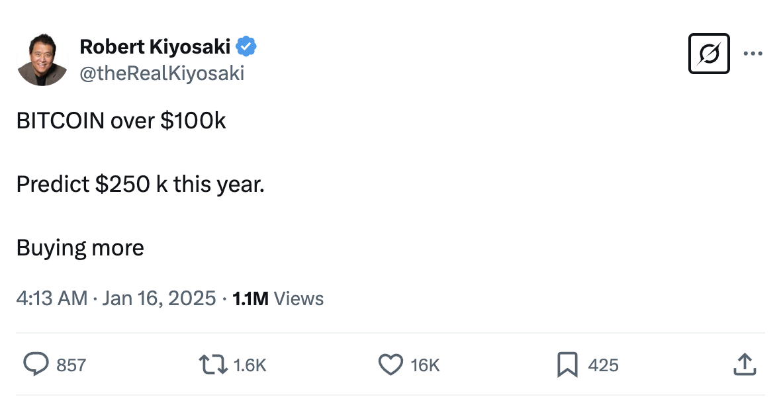Select the tweet text about BITCOIN
781x405 pixels.
click(x=121, y=120)
